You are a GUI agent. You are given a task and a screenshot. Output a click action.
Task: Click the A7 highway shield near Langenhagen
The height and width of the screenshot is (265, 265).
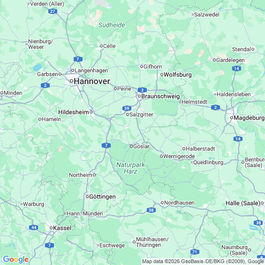[78, 59]
